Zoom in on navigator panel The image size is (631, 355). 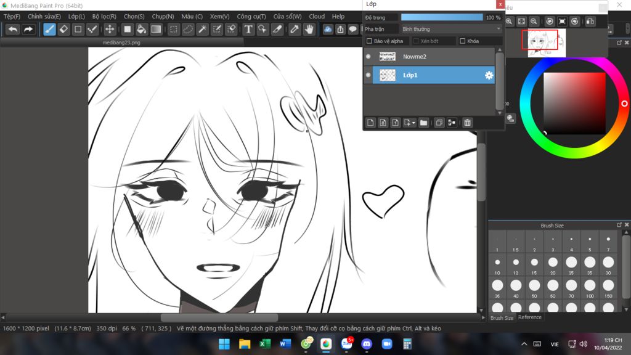(x=509, y=22)
